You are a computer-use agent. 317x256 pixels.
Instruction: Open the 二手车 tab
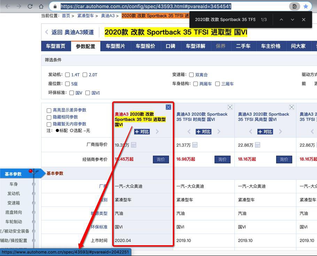(x=243, y=46)
